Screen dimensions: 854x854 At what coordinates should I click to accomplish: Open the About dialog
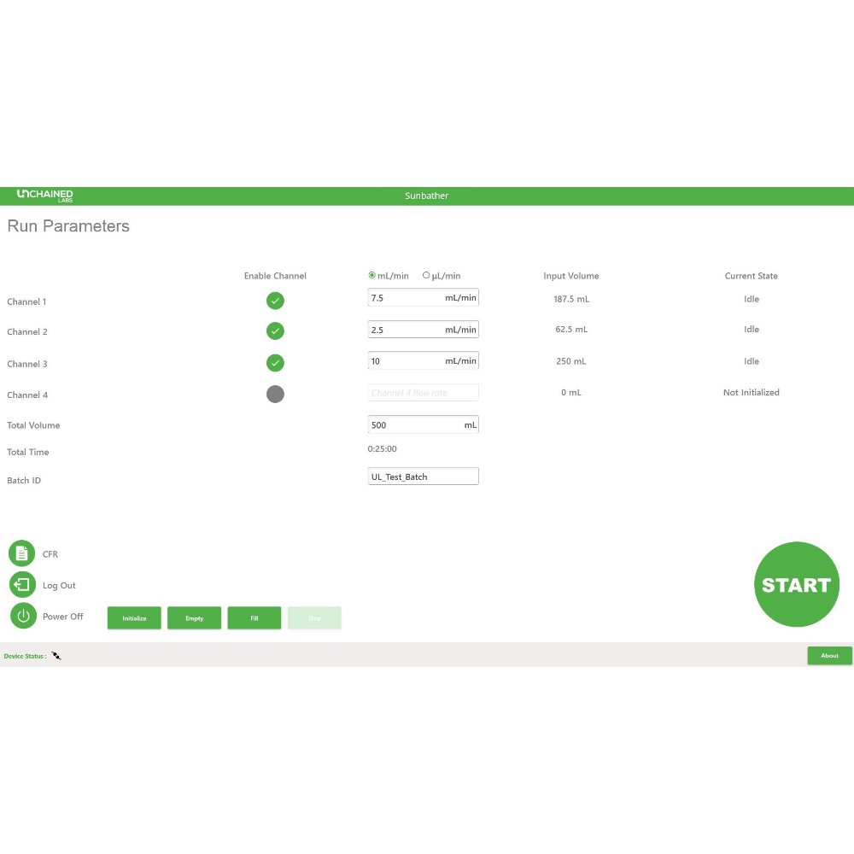[829, 656]
